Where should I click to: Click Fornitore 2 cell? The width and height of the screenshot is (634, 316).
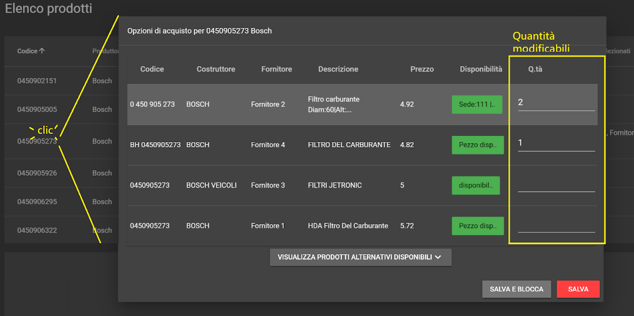268,104
